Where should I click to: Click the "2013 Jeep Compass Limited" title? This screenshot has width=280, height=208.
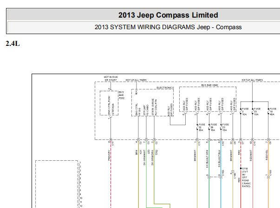[x=168, y=15]
